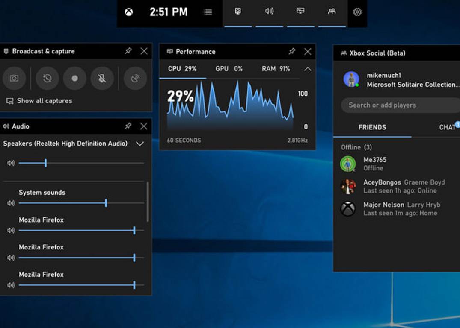Pin the Performance widget
Viewport: 460px width, 328px height.
click(x=292, y=52)
